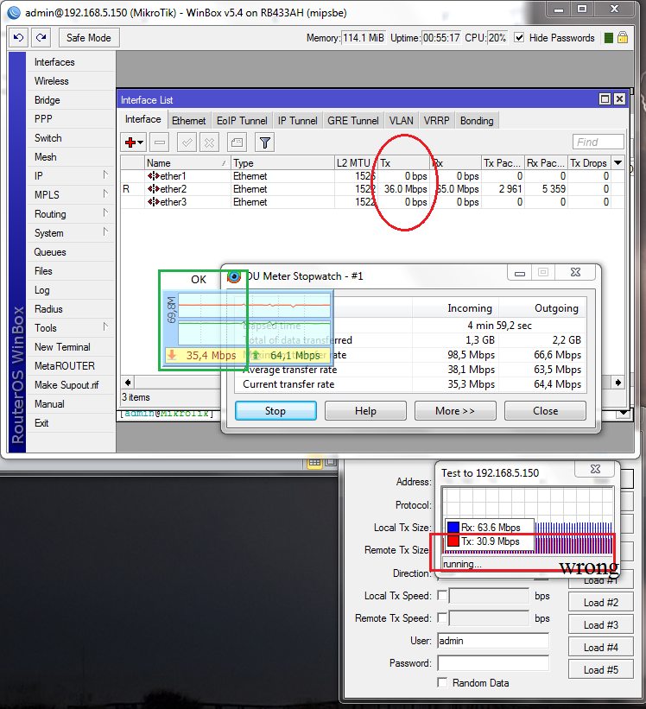Switch to the VLAN tab

[402, 121]
